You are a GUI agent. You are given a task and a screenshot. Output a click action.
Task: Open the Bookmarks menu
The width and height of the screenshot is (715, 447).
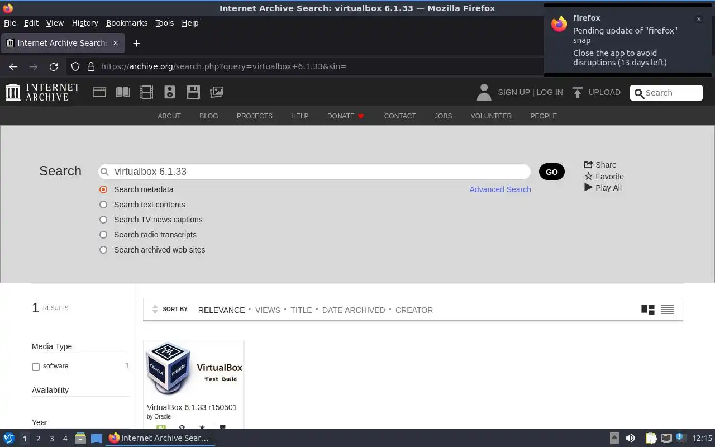pyautogui.click(x=127, y=23)
